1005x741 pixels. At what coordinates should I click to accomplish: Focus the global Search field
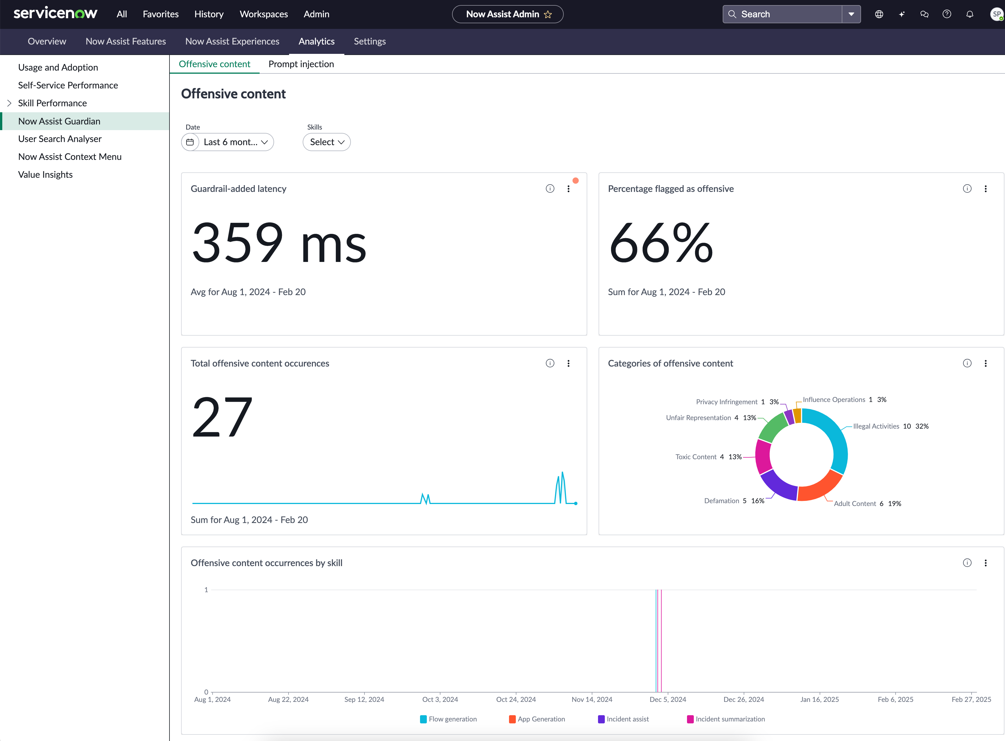tap(783, 14)
